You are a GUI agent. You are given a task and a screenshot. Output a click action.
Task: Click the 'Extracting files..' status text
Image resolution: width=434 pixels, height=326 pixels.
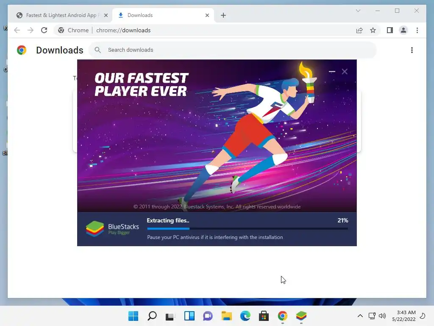click(x=168, y=220)
